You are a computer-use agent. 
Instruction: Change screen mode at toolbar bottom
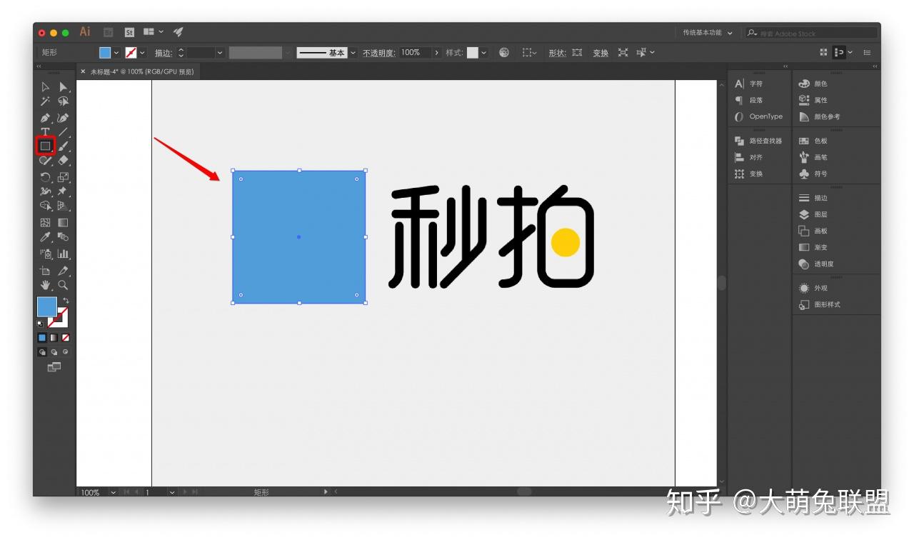click(x=54, y=367)
